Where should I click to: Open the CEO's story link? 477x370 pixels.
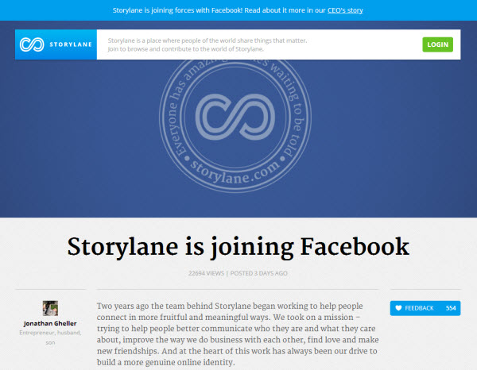(x=345, y=10)
